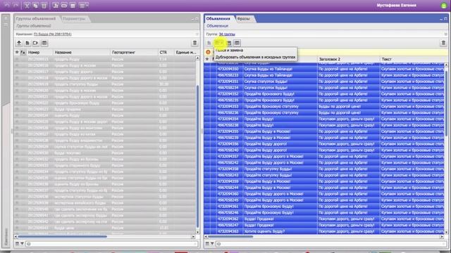Image resolution: width=451 pixels, height=253 pixels.
Task: Click the orange warning circle icon
Action: point(209,52)
